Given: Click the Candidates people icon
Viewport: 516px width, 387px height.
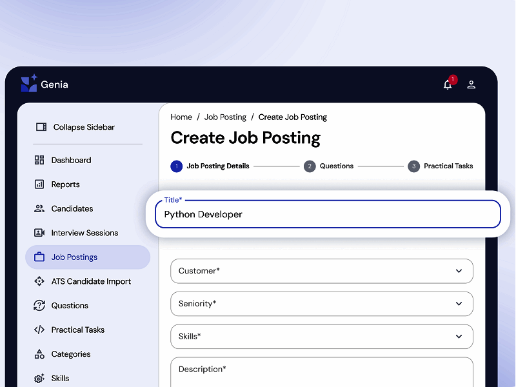Looking at the screenshot, I should (39, 208).
